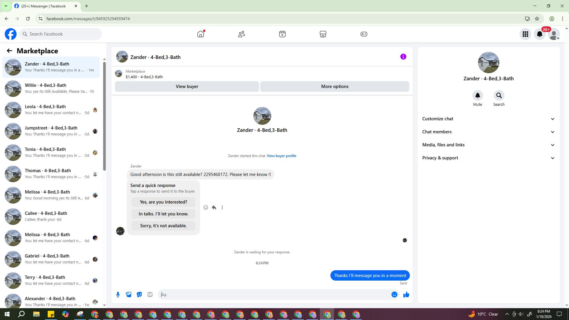Image resolution: width=569 pixels, height=320 pixels.
Task: Open the sticker picker icon
Action: coord(139,295)
